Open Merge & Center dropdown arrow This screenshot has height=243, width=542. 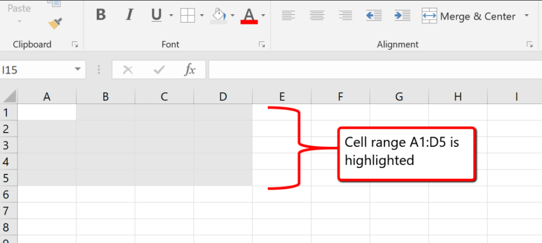(526, 16)
